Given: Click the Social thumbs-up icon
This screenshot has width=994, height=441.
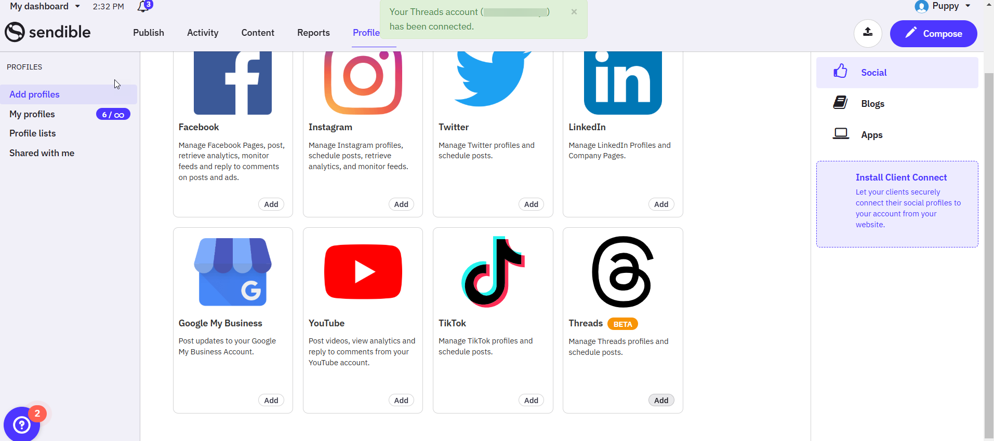Looking at the screenshot, I should pyautogui.click(x=840, y=72).
